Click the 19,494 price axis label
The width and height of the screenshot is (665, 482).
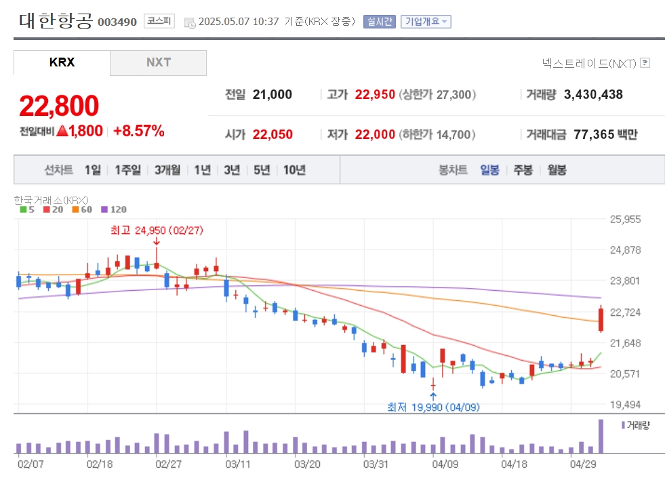(625, 405)
